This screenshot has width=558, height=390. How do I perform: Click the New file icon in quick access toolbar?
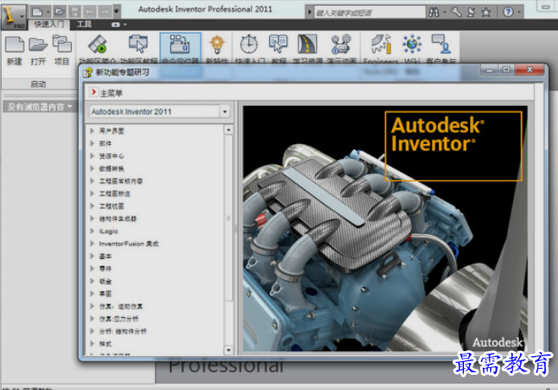click(37, 12)
